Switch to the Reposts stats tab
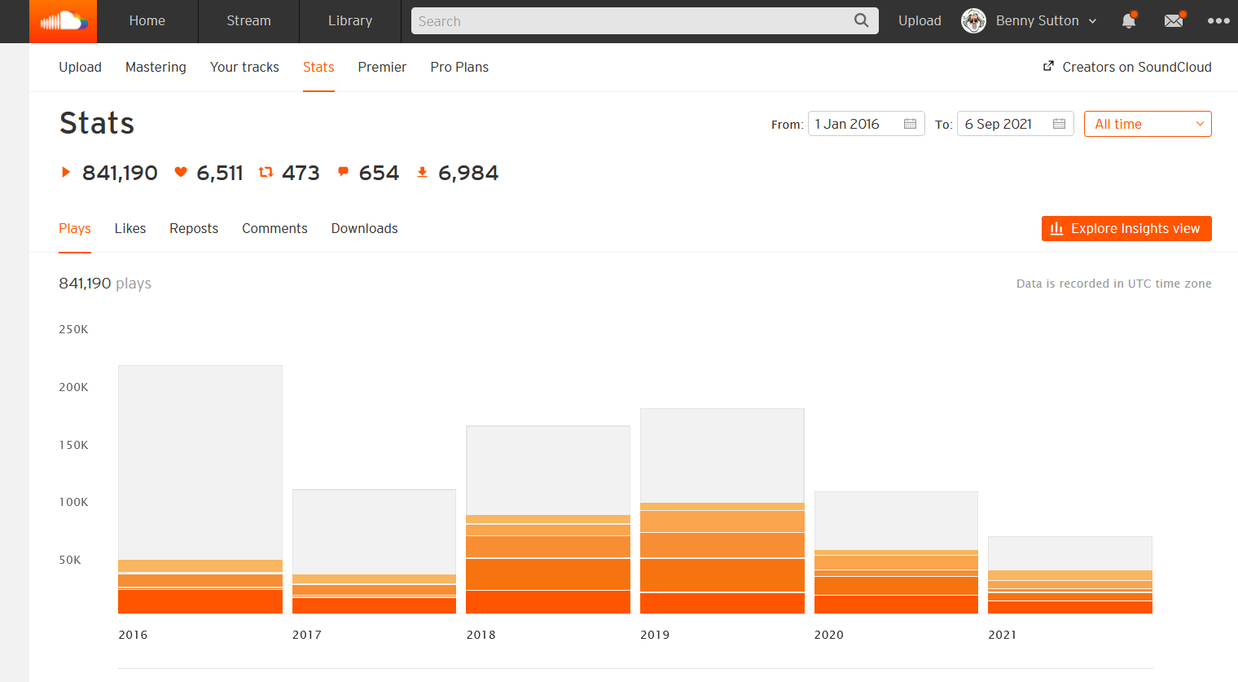The width and height of the screenshot is (1238, 682). 194,228
